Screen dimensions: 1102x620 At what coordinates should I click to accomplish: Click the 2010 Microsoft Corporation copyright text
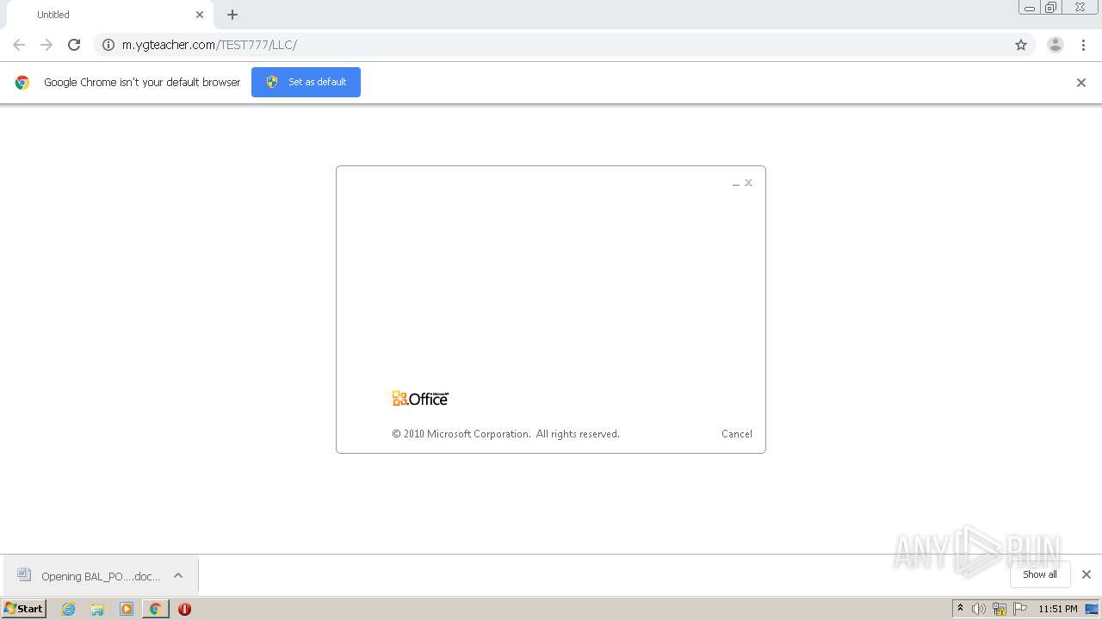[x=506, y=434]
